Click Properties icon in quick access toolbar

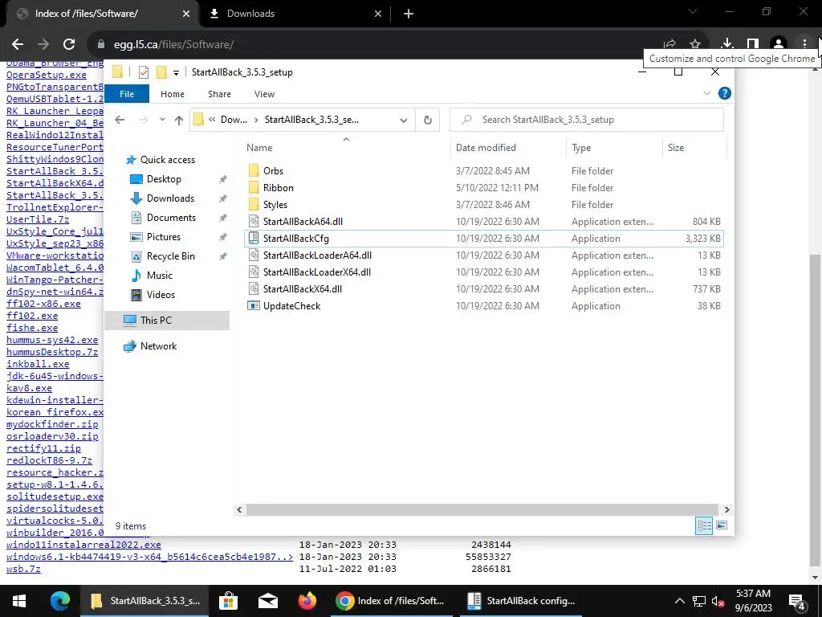pos(143,72)
